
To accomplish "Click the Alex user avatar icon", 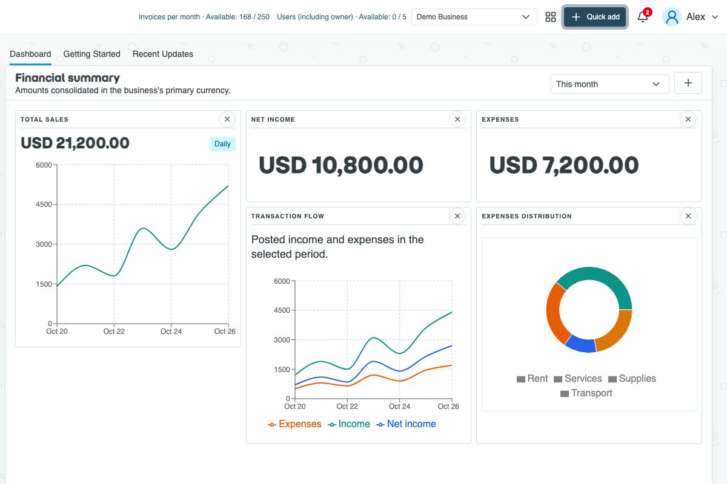I will [x=672, y=17].
